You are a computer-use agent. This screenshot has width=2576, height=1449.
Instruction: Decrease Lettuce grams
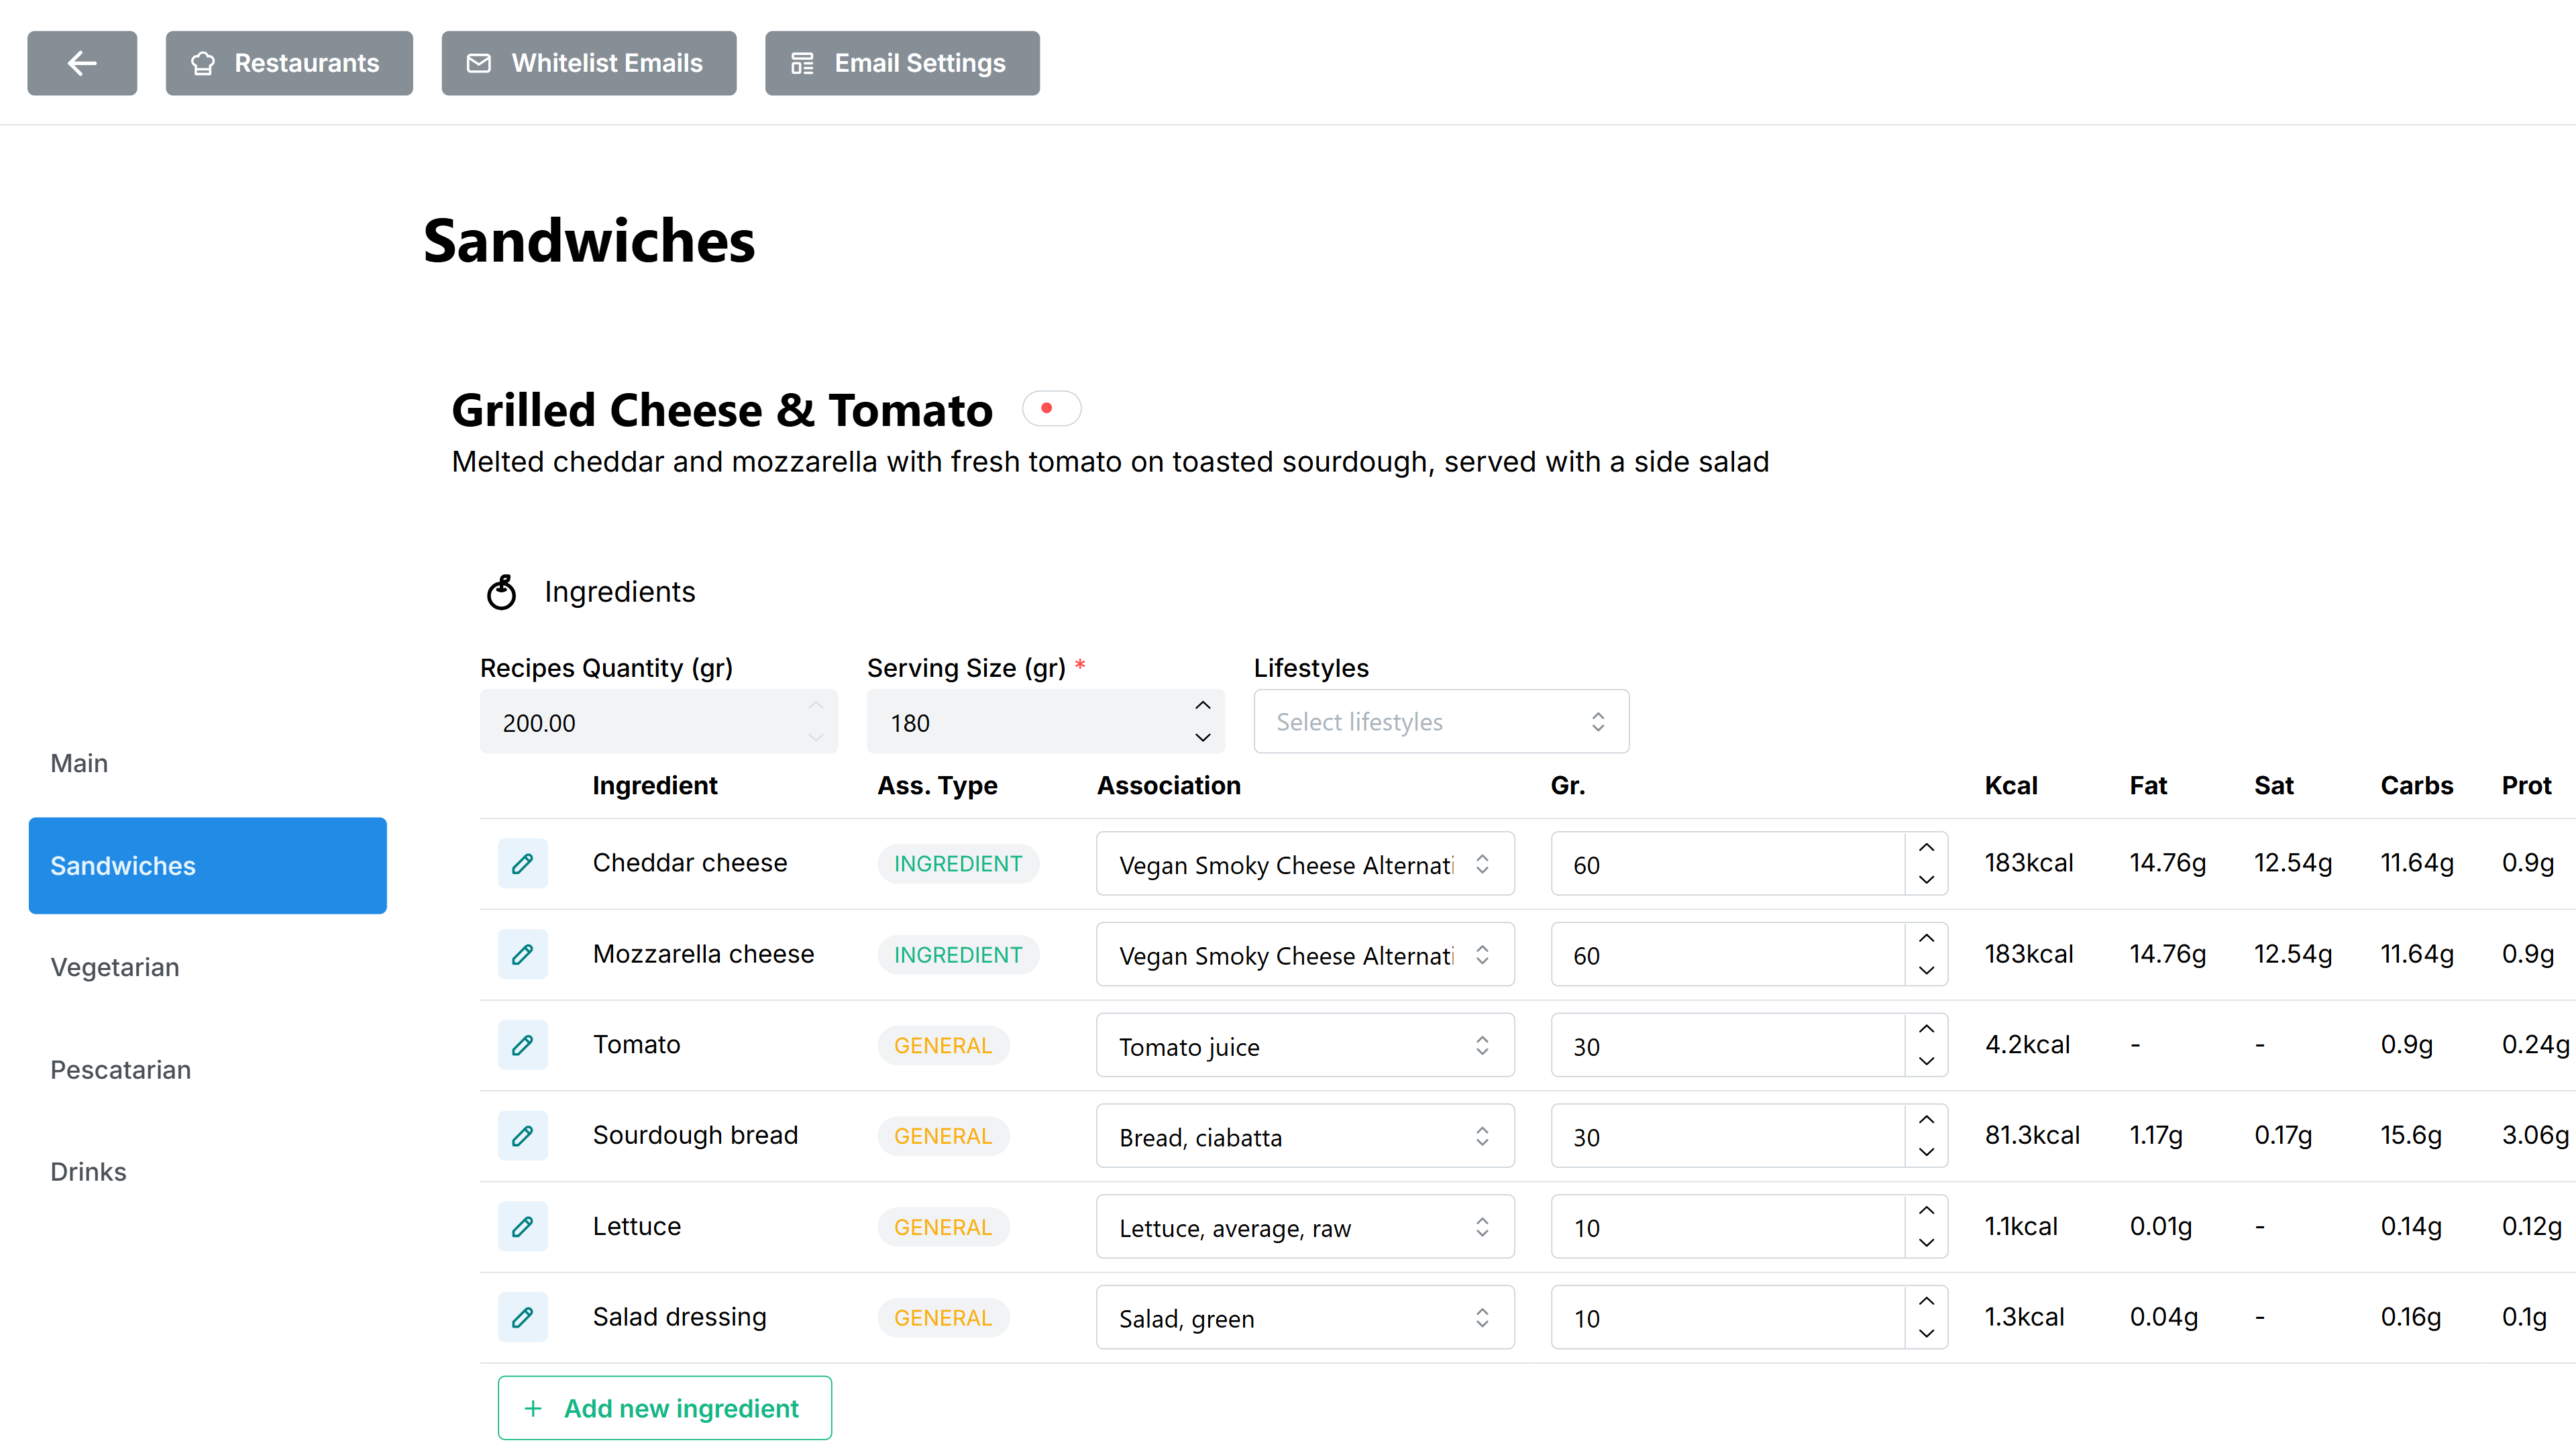coord(1927,1243)
